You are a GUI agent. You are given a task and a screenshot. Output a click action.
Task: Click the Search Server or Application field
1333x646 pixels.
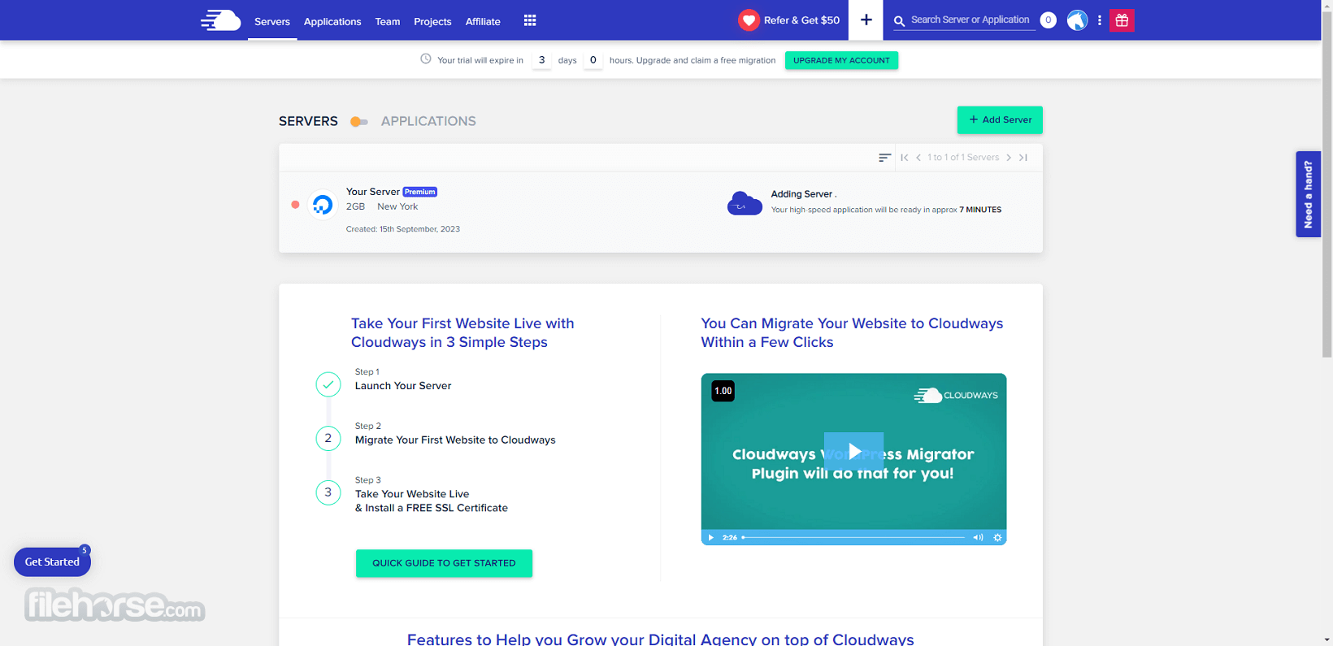970,20
